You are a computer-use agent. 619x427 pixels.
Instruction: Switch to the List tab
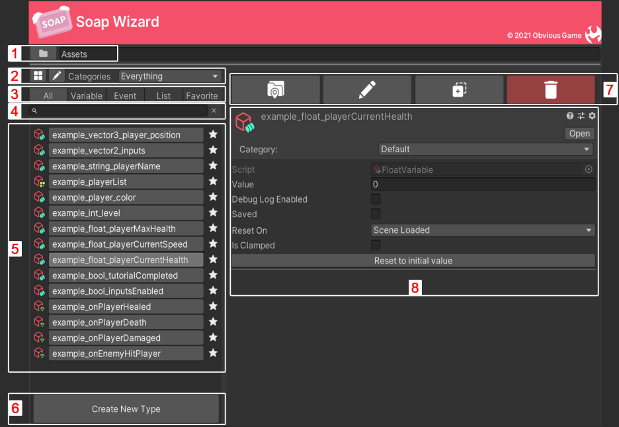click(163, 95)
